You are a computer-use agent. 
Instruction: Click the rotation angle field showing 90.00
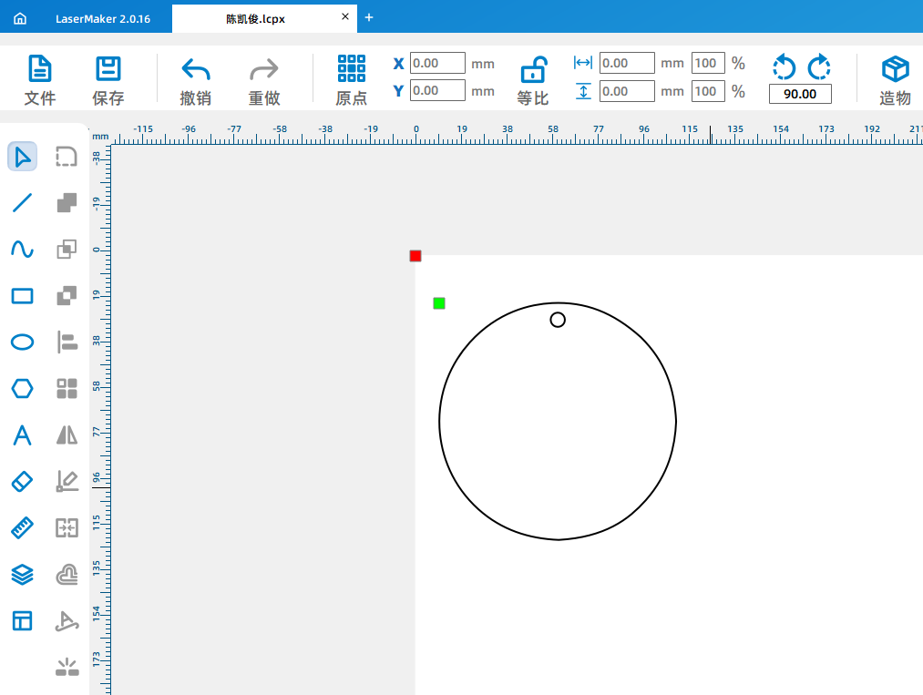pos(800,94)
